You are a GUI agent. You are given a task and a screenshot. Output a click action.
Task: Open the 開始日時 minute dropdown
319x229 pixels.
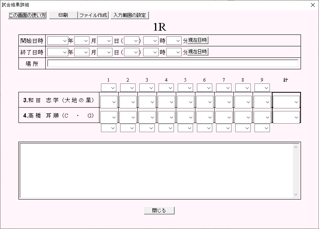pyautogui.click(x=174, y=41)
